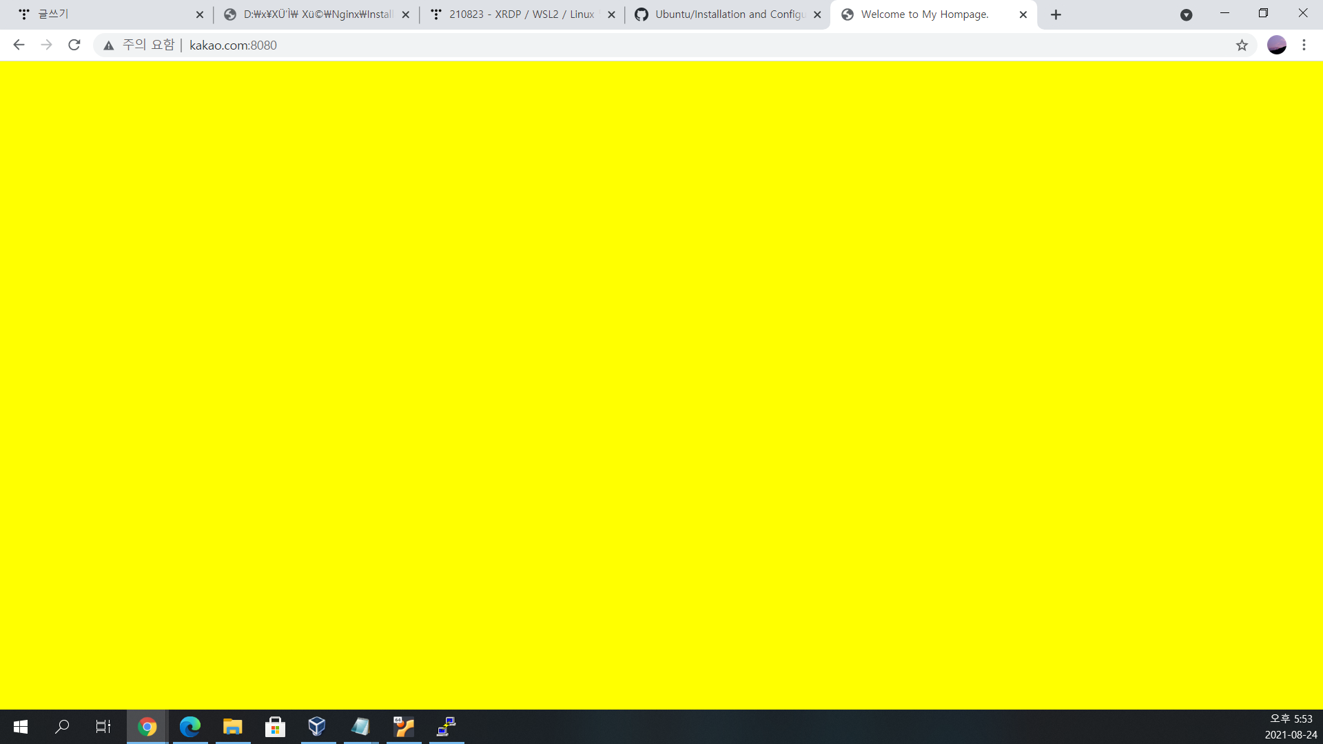1323x744 pixels.
Task: Switch to the Nginx Install tab
Action: pos(316,14)
